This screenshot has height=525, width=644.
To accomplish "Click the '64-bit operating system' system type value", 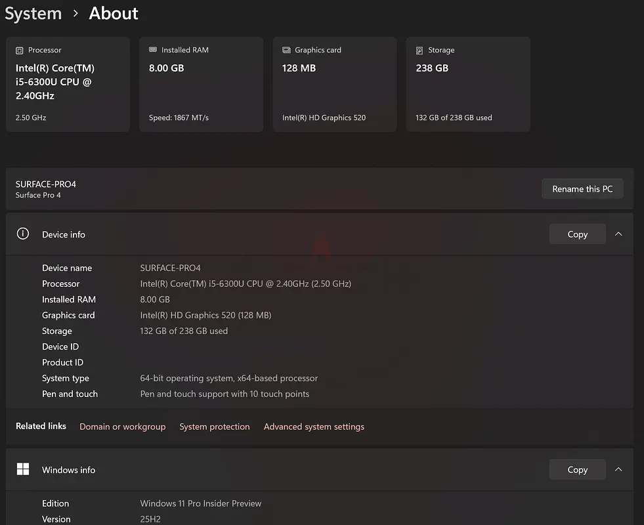I will pyautogui.click(x=228, y=378).
